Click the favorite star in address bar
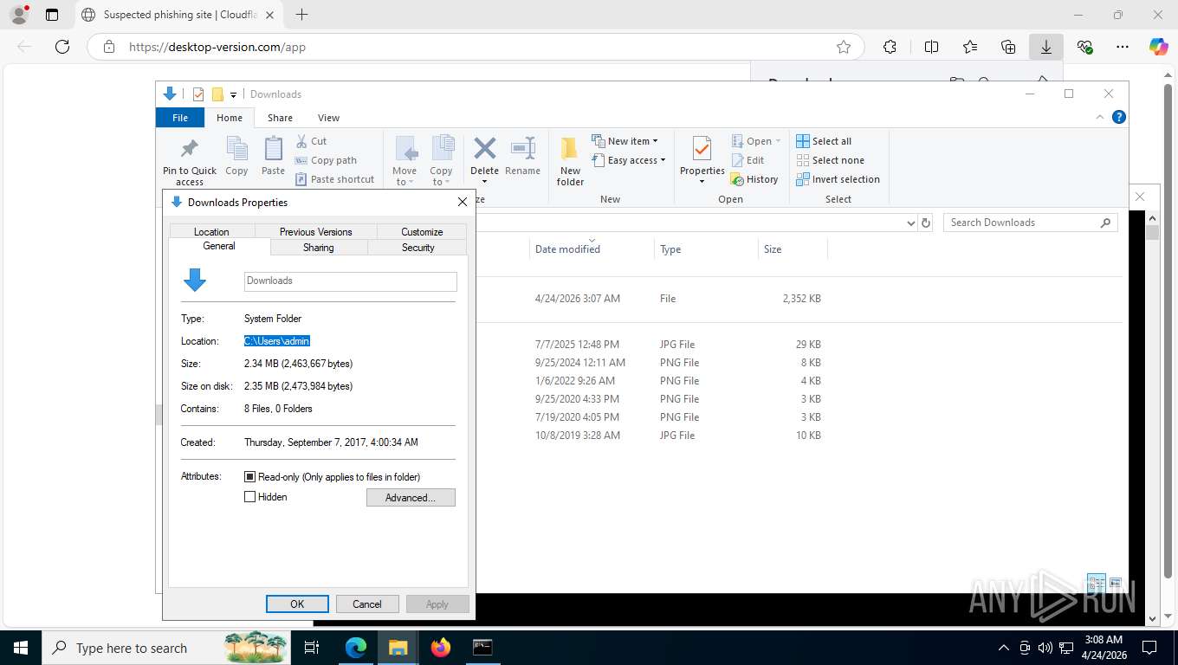 click(x=843, y=47)
